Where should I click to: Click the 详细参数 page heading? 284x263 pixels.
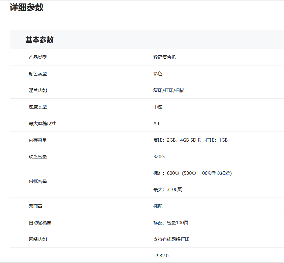[27, 8]
